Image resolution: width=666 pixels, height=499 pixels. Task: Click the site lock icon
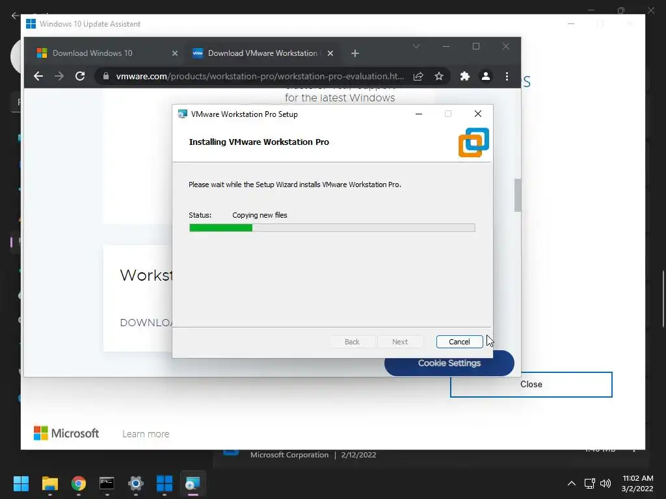click(x=106, y=76)
